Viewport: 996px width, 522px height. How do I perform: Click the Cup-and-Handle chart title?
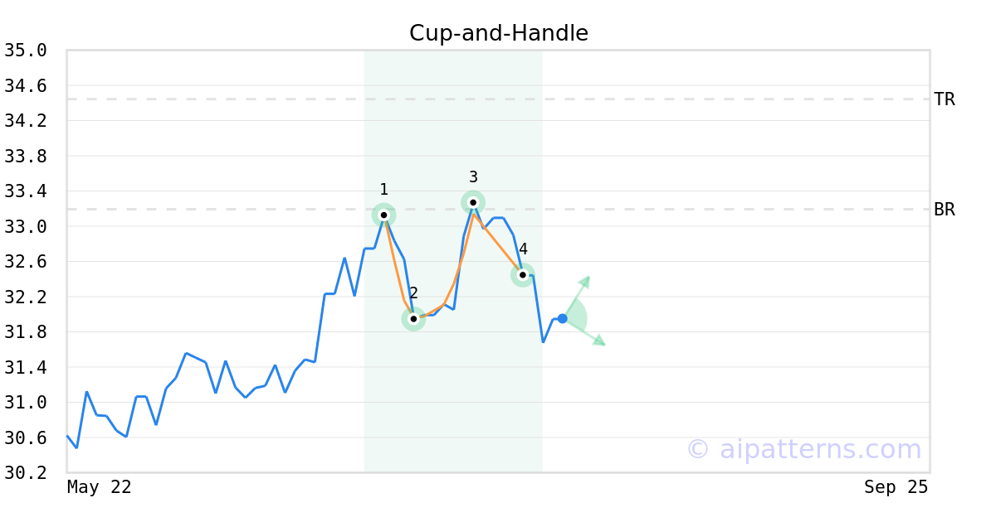click(499, 33)
